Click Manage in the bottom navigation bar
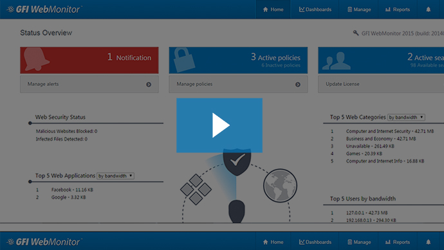Viewport: 444px width, 250px height. point(359,242)
